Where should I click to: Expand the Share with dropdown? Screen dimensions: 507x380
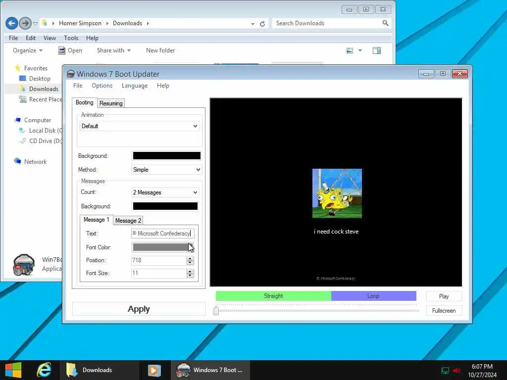(x=113, y=50)
